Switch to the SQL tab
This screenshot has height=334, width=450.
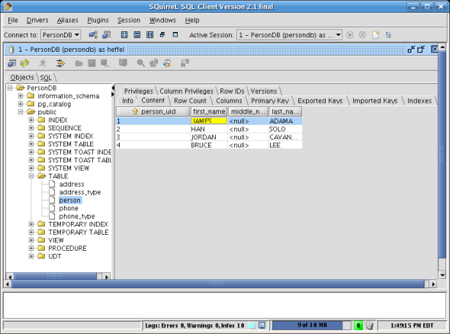pos(46,78)
